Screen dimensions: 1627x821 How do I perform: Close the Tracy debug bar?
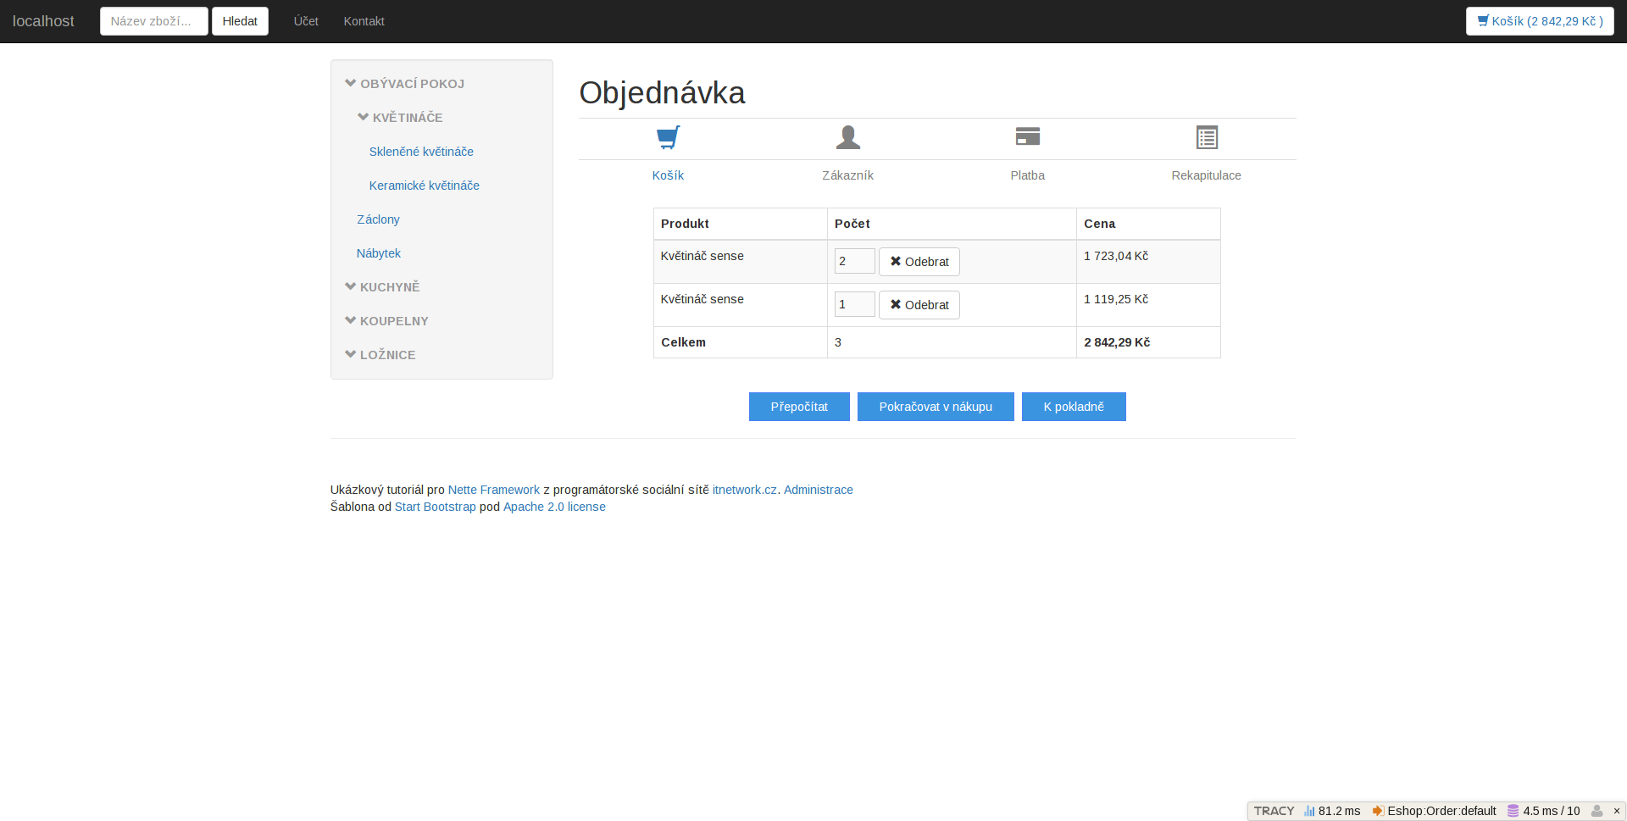pos(1616,811)
